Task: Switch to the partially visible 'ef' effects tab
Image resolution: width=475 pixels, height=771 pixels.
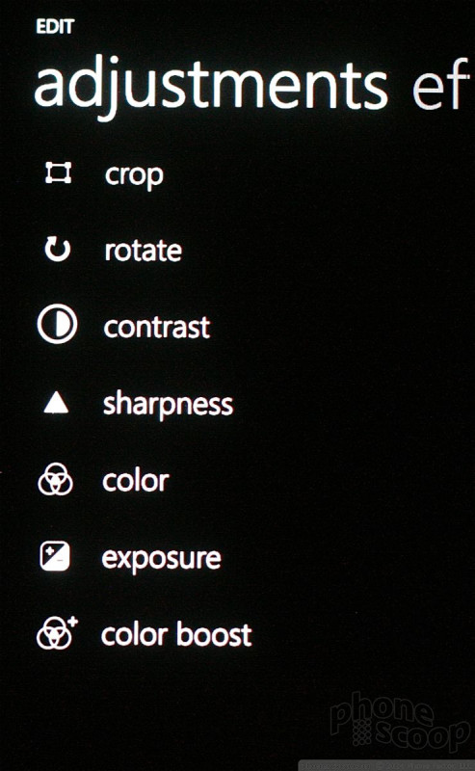Action: 440,84
